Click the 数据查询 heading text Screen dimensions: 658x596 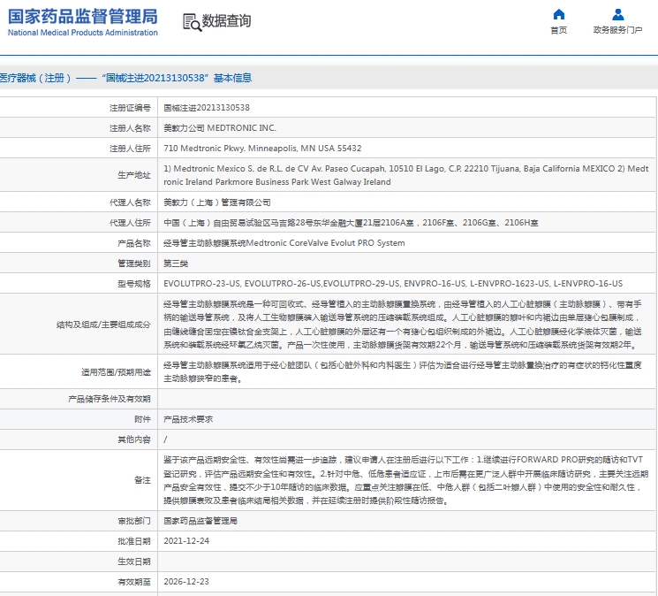coord(227,20)
